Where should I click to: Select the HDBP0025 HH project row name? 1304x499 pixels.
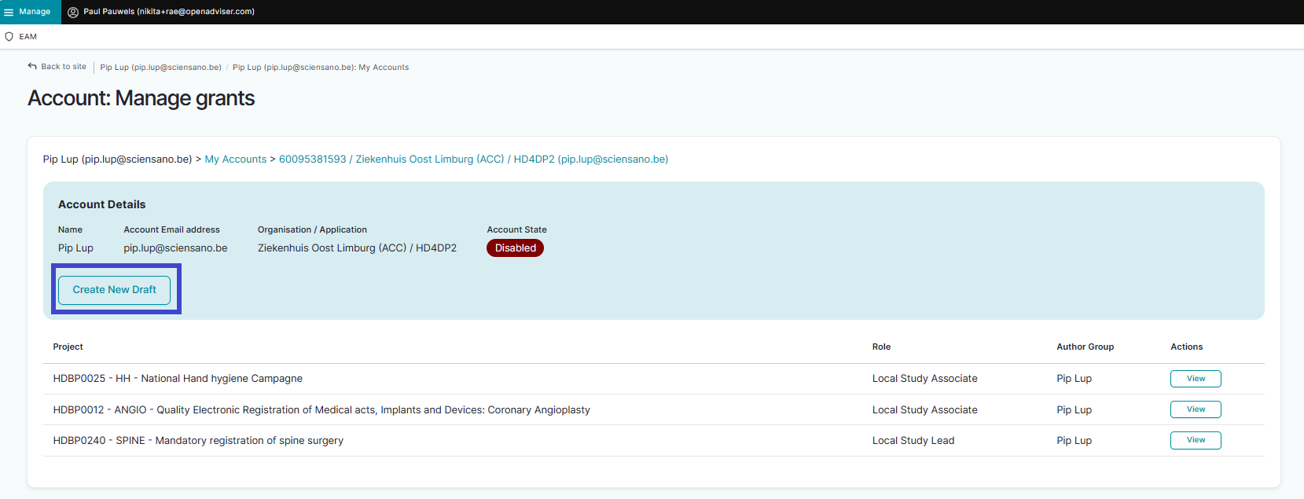coord(178,379)
